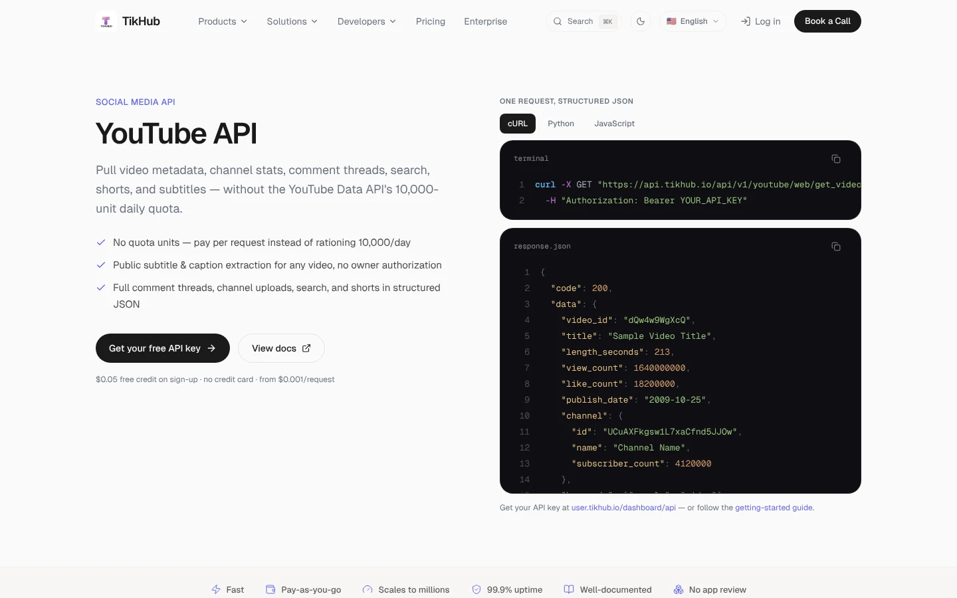The width and height of the screenshot is (957, 598).
Task: Click the Book a Call button
Action: click(827, 21)
